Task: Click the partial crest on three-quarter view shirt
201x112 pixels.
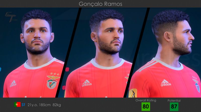Action: click(127, 78)
